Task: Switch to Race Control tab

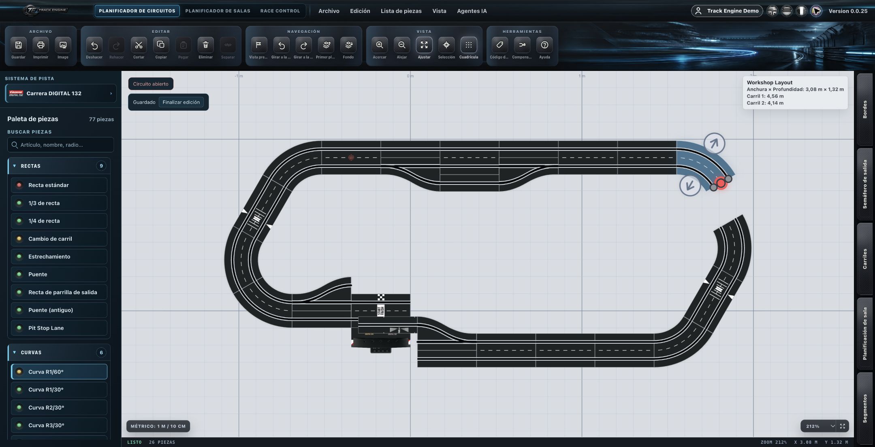Action: [x=280, y=11]
